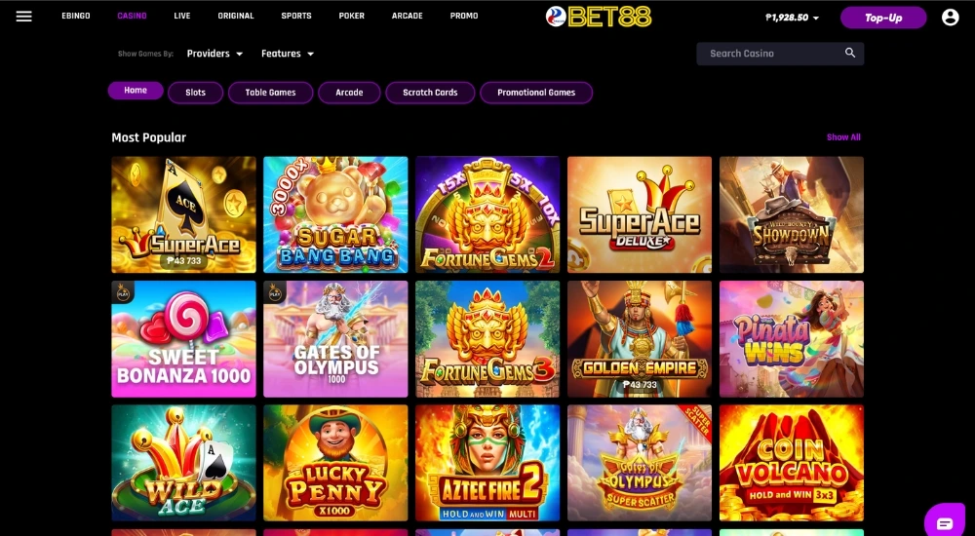Launch Sugar Bang Bang game
This screenshot has height=536, width=975.
point(335,214)
